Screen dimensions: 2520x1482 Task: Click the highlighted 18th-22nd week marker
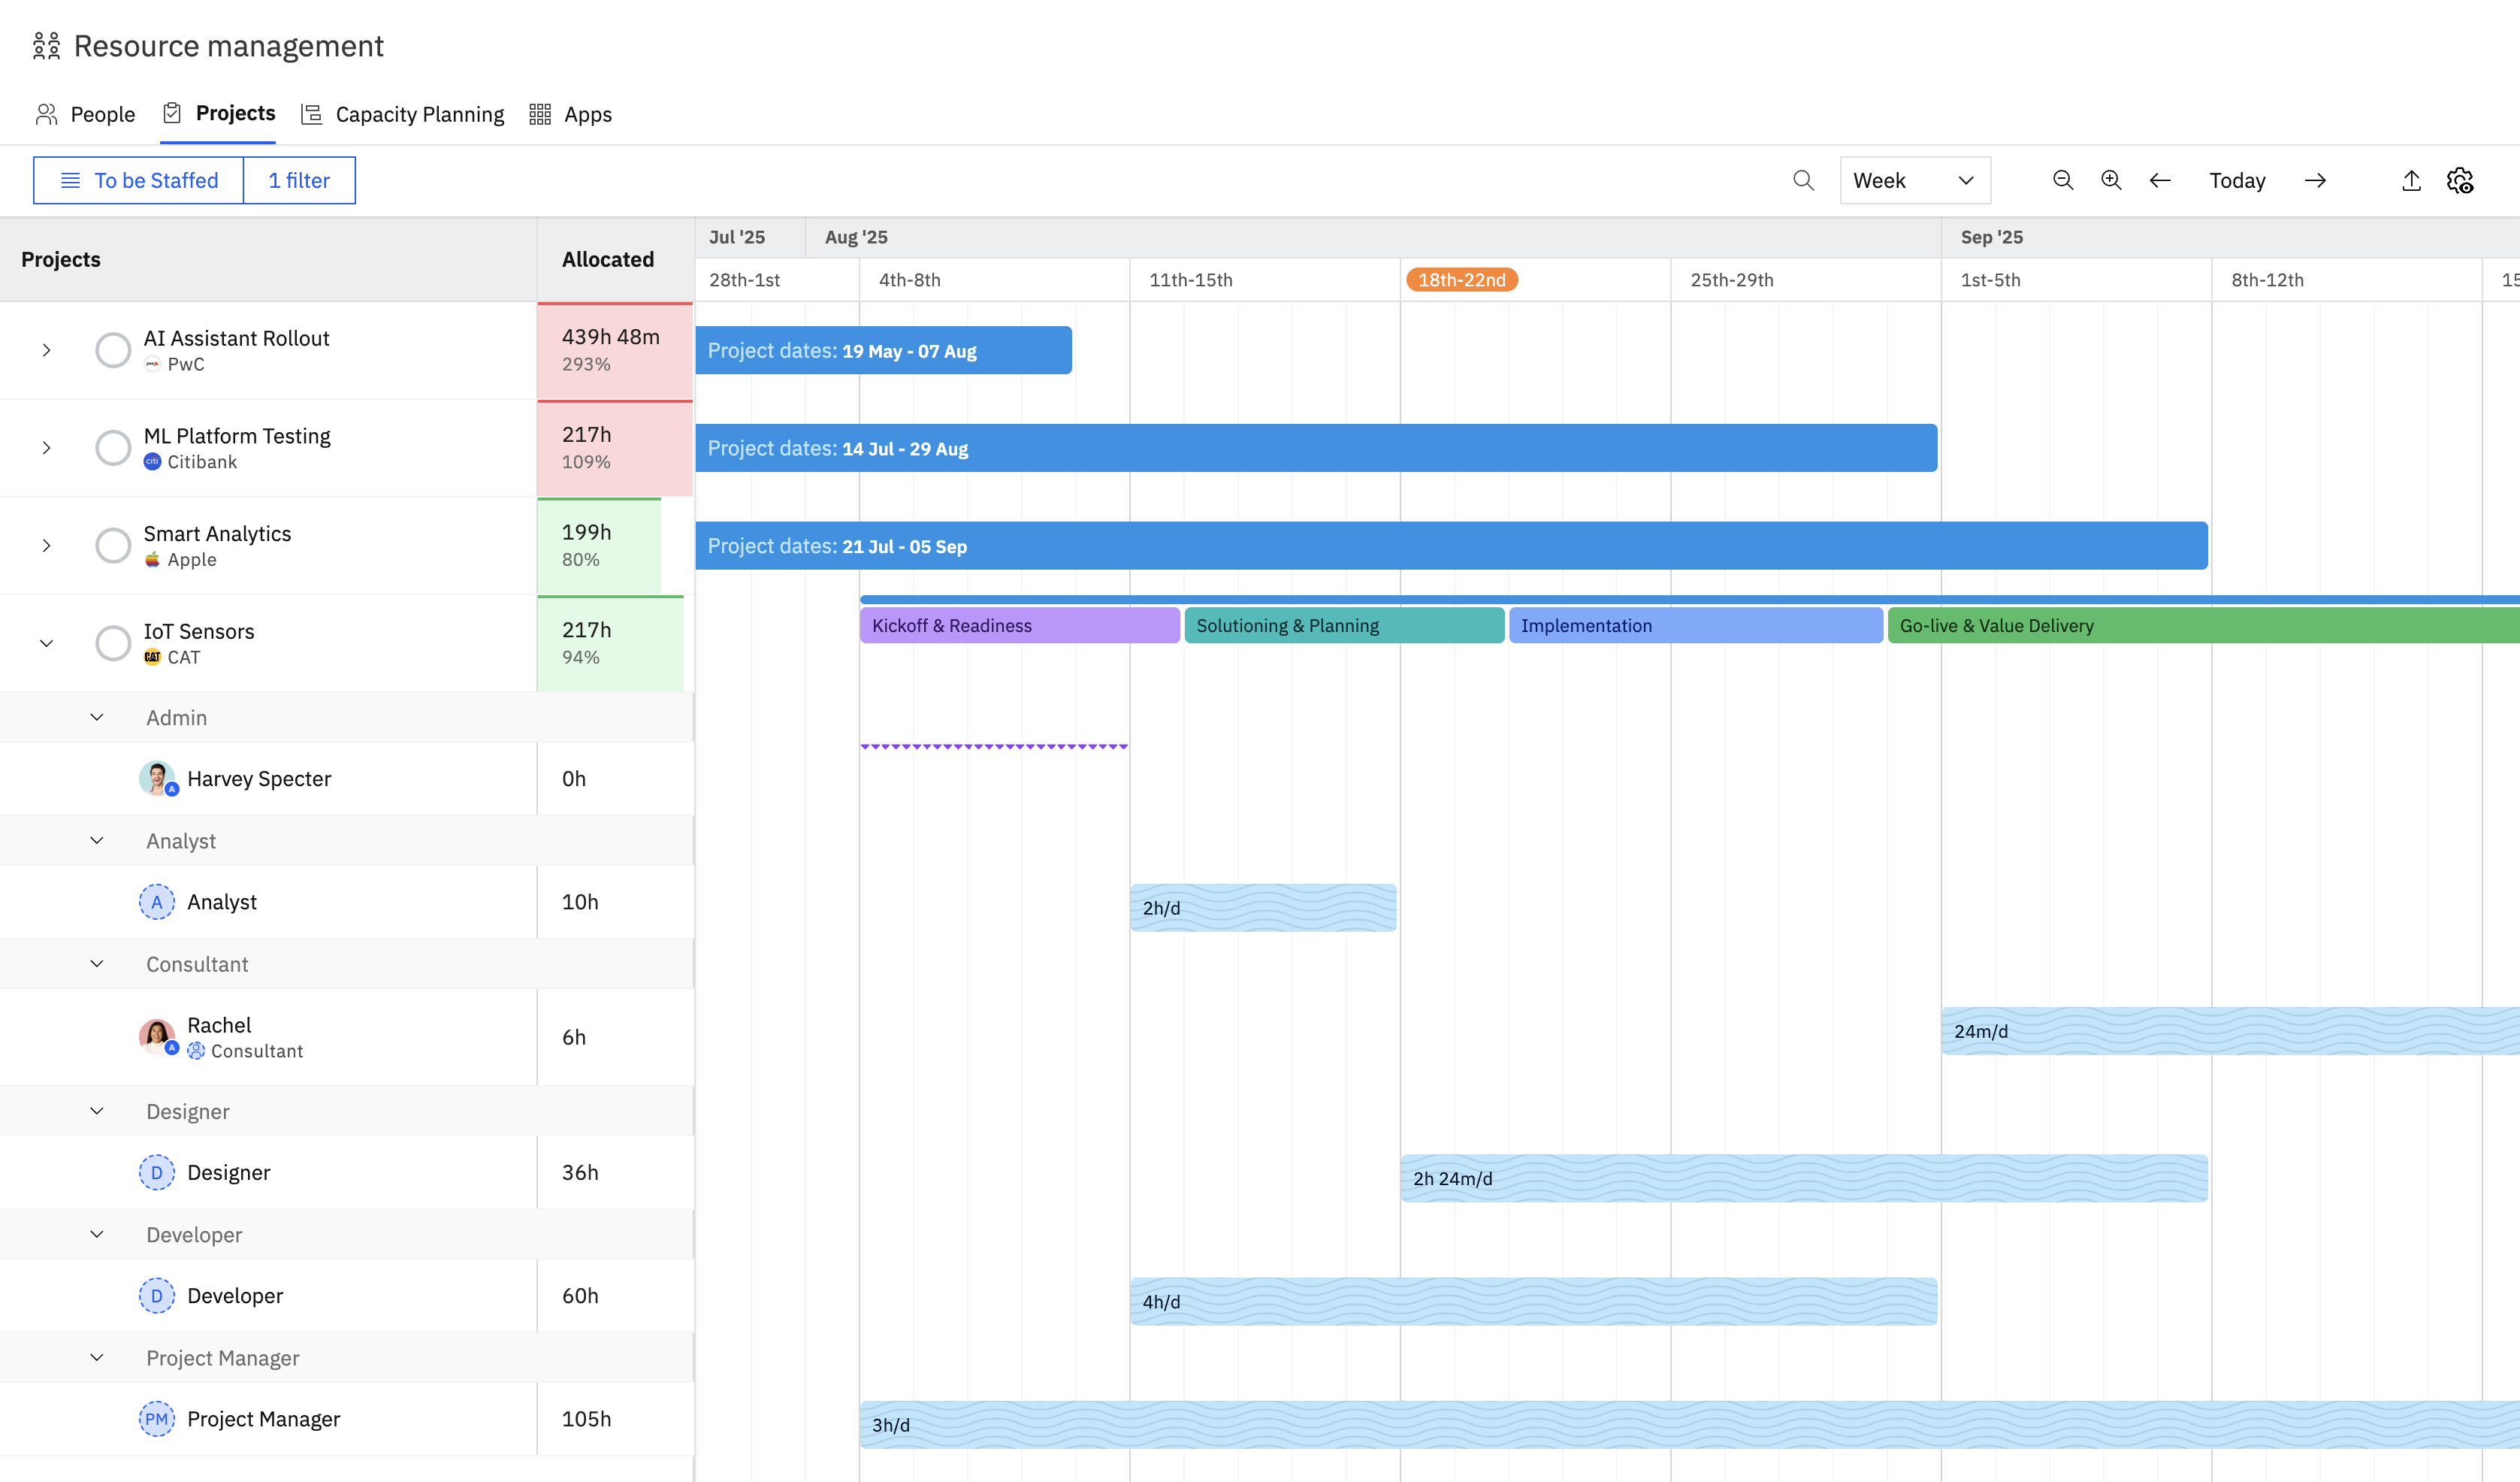1461,280
